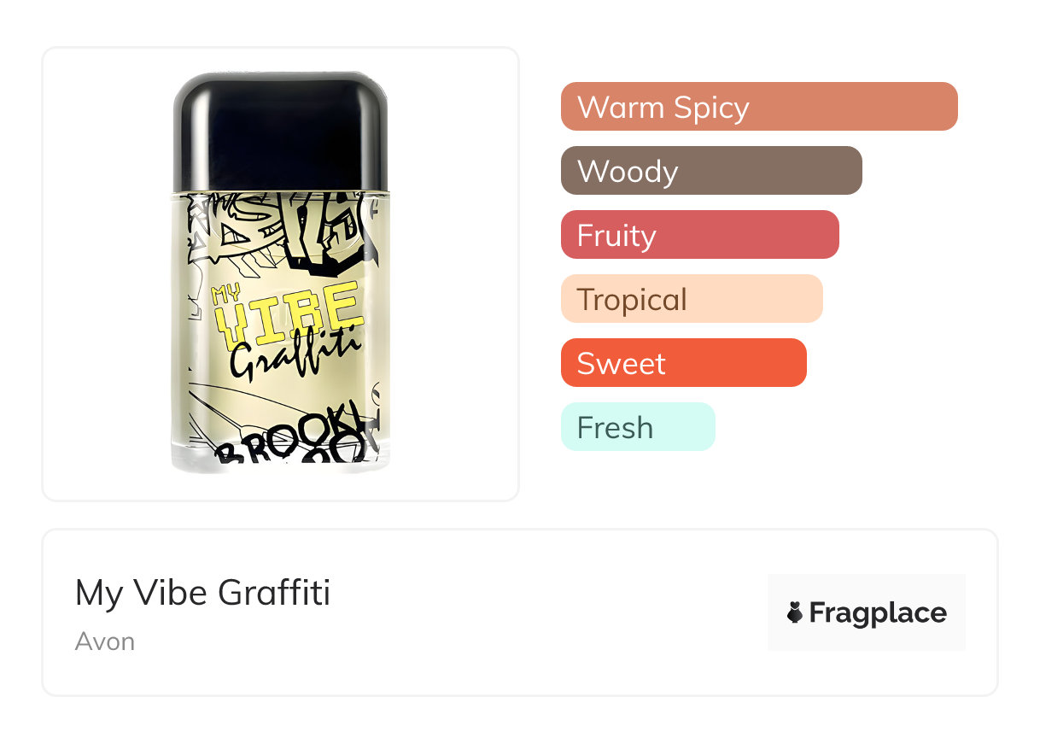Viewport: 1040px width, 738px height.
Task: Click the Graffiti script text on bottle
Action: [295, 356]
